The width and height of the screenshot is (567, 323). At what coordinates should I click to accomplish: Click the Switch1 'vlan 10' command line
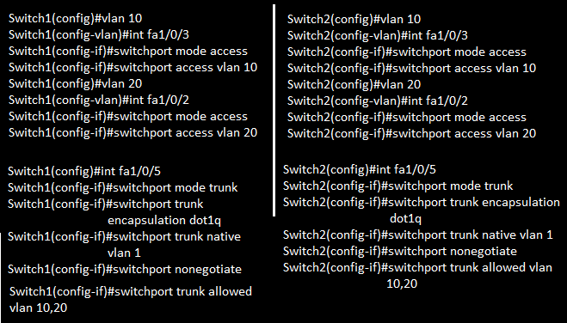pyautogui.click(x=75, y=18)
